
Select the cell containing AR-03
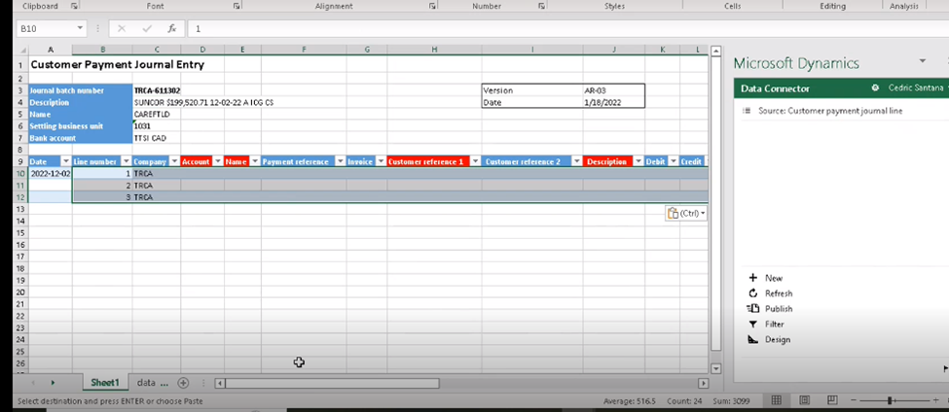[614, 90]
